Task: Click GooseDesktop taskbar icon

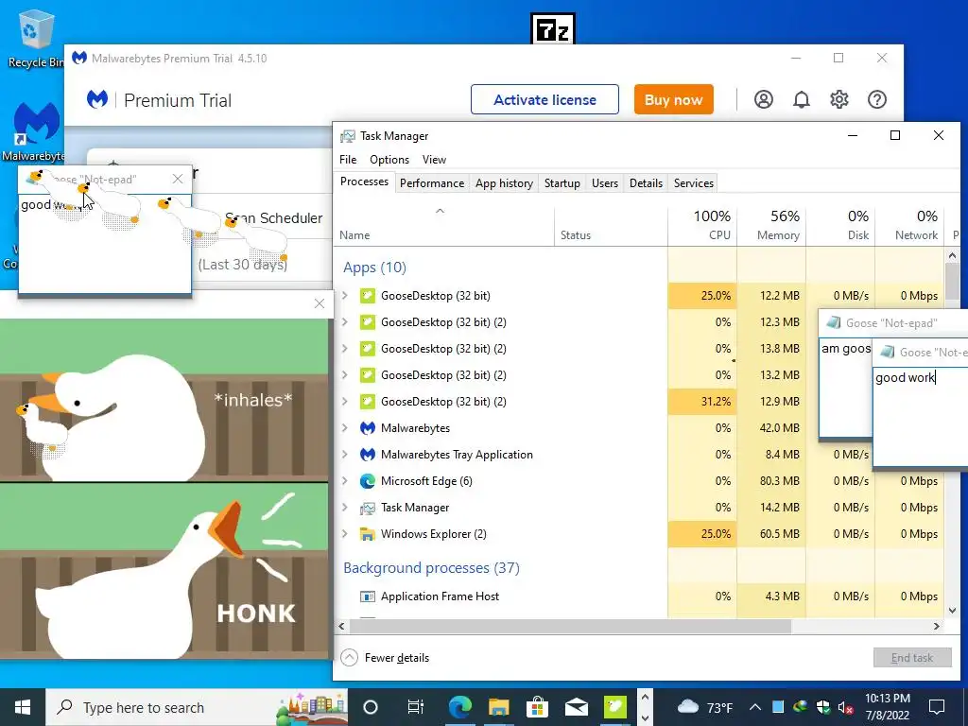Action: pyautogui.click(x=614, y=707)
